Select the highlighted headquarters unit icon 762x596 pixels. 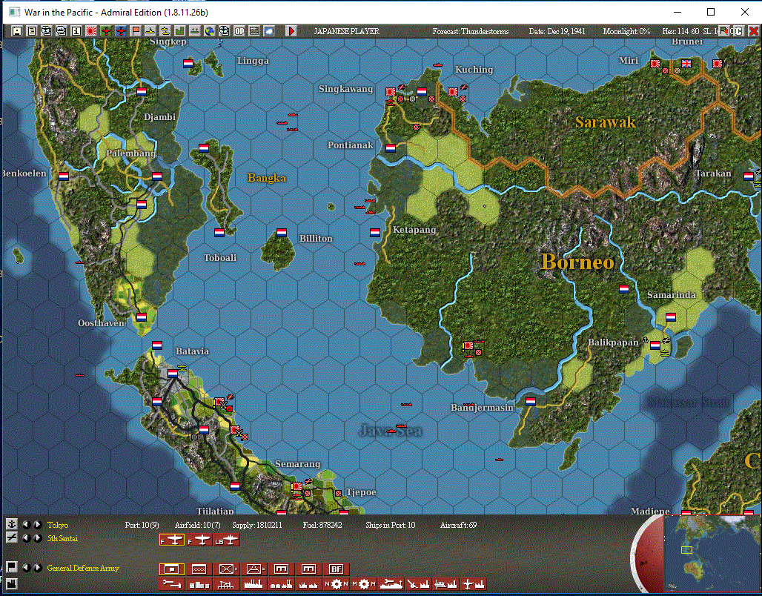point(171,569)
